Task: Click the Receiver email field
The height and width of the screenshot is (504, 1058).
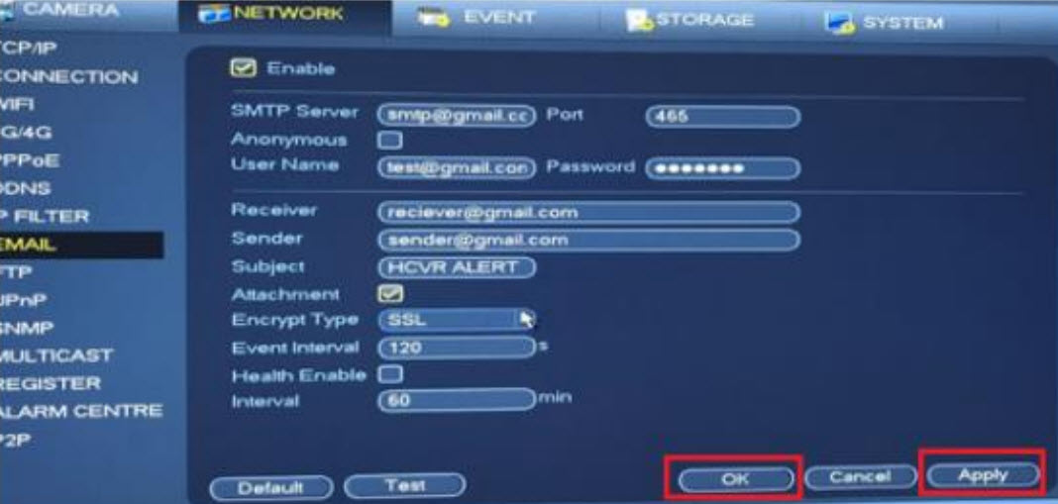Action: [x=589, y=213]
